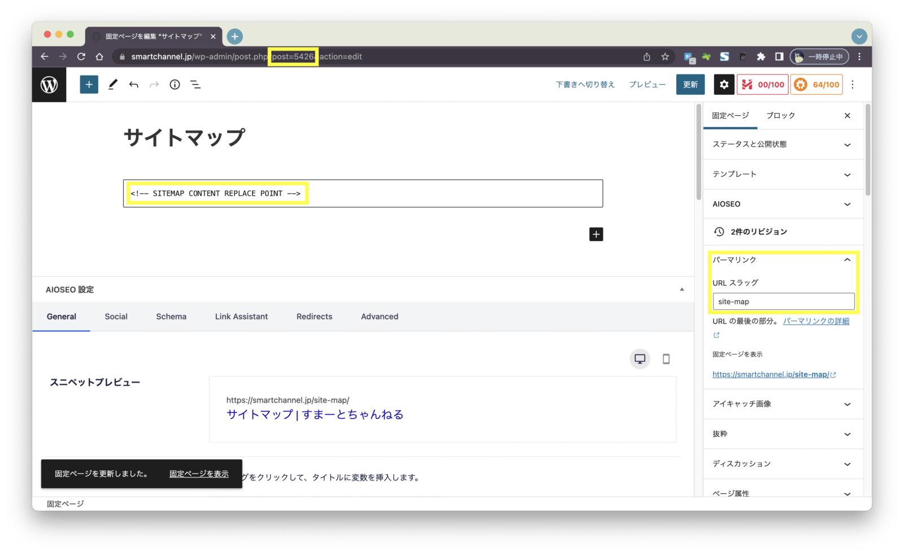Expand the テンプレート panel
This screenshot has height=553, width=904.
pos(783,174)
